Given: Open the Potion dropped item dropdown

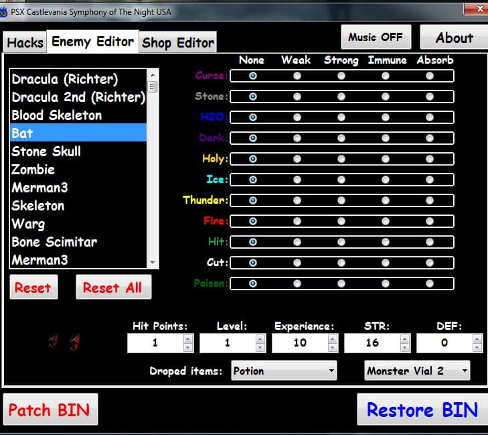Looking at the screenshot, I should (284, 371).
